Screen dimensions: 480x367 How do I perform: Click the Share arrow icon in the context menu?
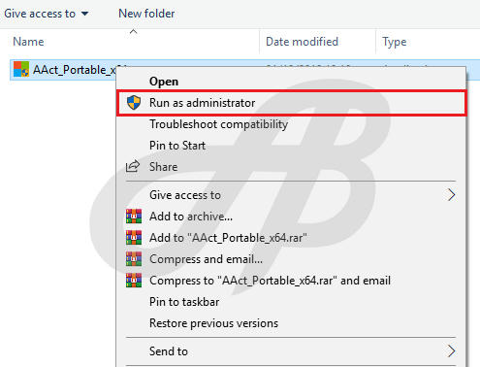coord(133,166)
